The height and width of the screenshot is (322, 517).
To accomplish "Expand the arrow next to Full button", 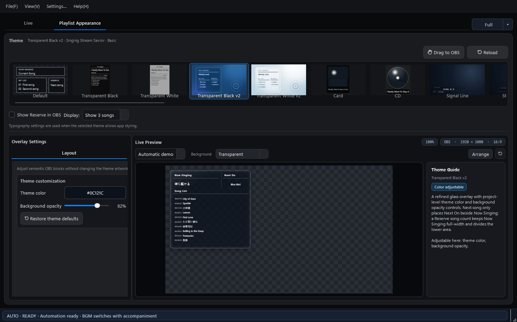I will pyautogui.click(x=508, y=24).
